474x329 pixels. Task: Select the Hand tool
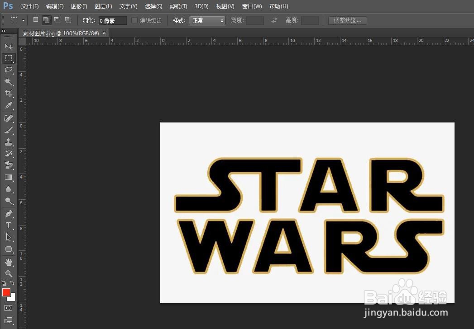coord(9,262)
